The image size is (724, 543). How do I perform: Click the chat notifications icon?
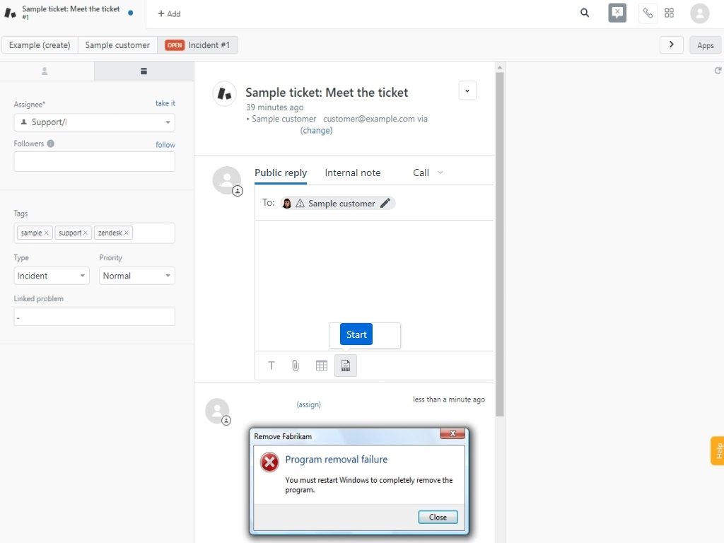617,13
